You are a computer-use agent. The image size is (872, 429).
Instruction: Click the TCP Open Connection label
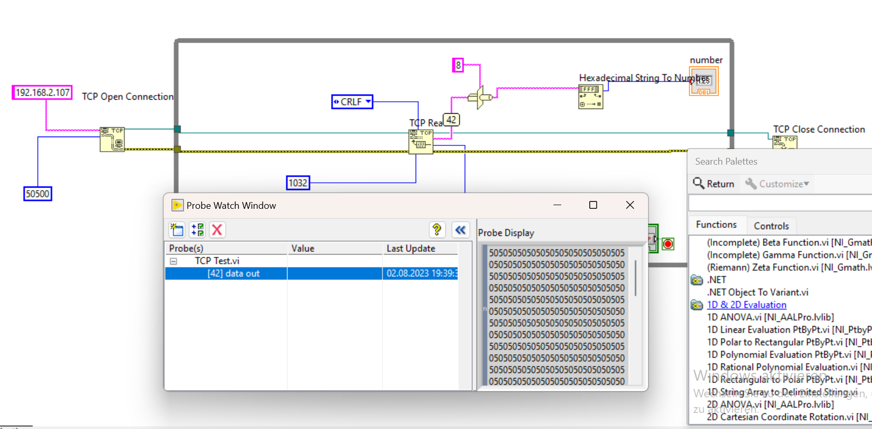[128, 97]
